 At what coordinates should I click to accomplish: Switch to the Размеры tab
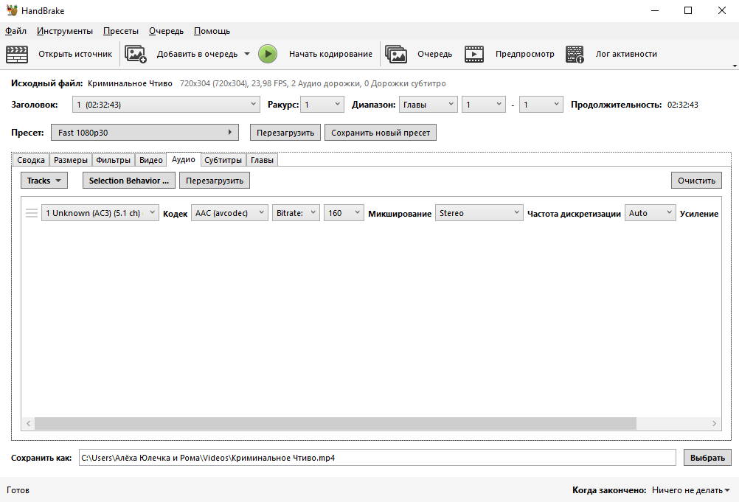[x=71, y=160]
